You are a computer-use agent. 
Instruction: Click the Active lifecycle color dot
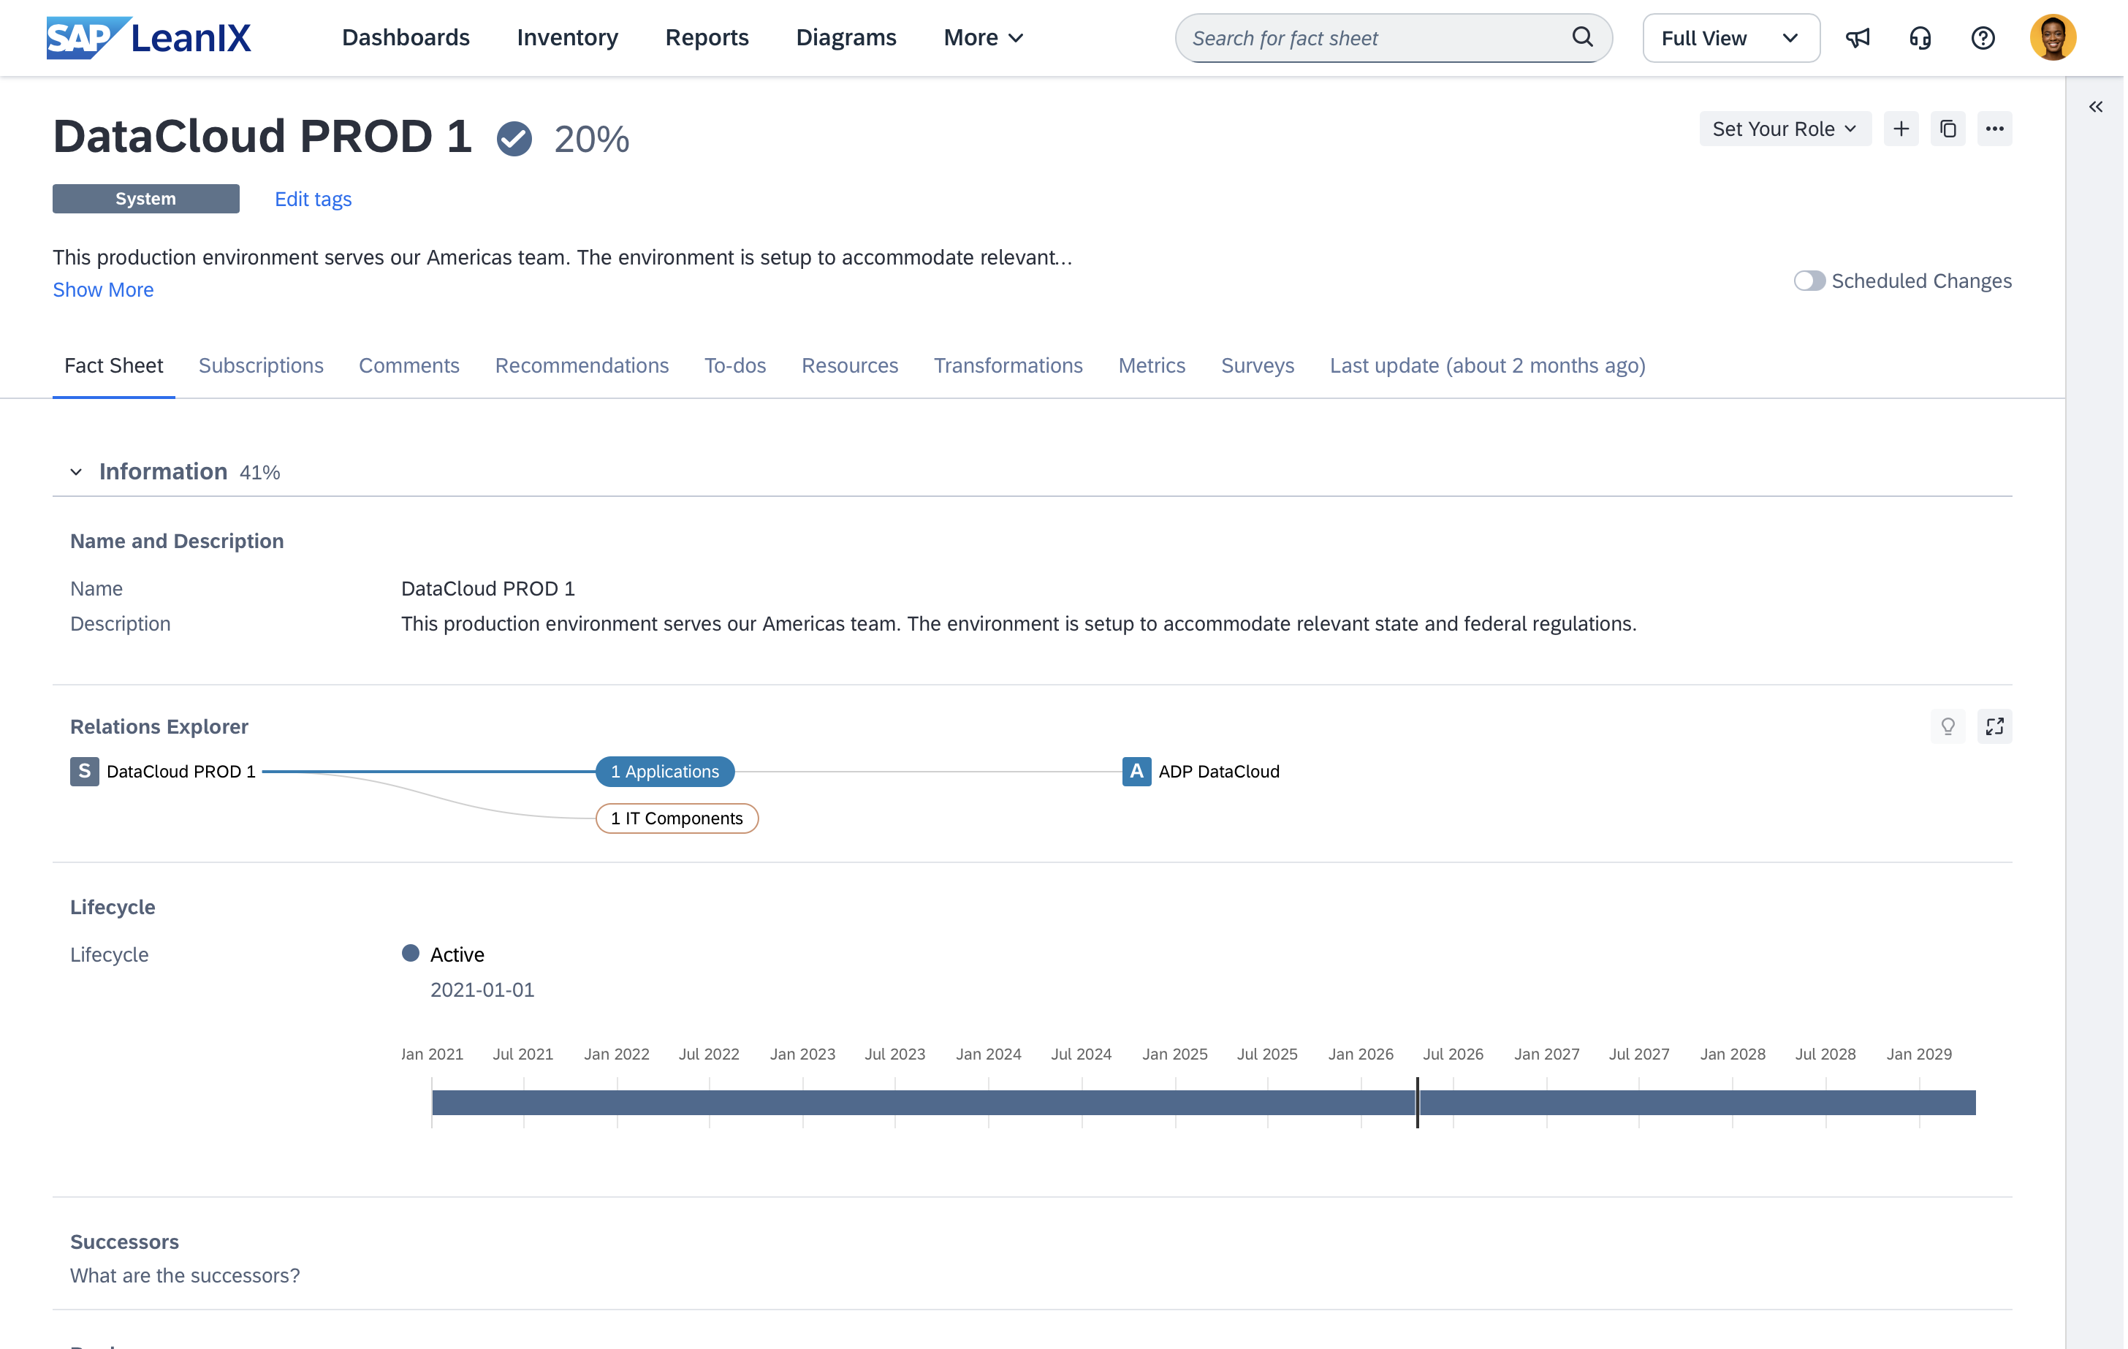coord(410,953)
